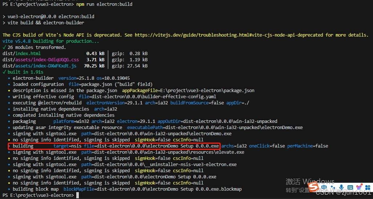This screenshot has height=199, width=373.
Task: Click the 'resources\elevate.exe' path
Action: click(x=169, y=152)
